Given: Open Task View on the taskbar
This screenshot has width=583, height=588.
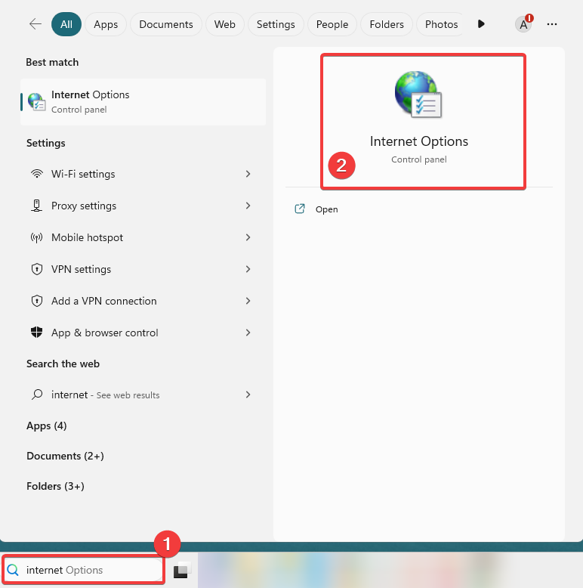Looking at the screenshot, I should (181, 571).
